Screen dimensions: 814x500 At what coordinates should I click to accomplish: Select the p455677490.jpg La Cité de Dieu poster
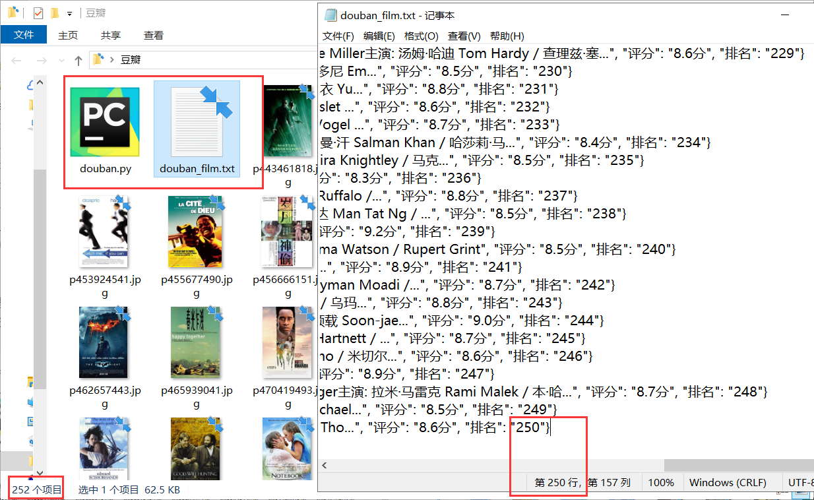click(x=195, y=231)
